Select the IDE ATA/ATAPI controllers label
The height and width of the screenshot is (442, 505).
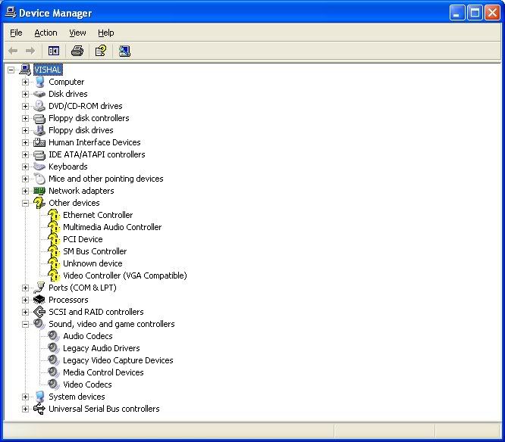[x=97, y=154]
